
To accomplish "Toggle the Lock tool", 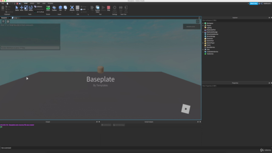I will click(83, 9).
